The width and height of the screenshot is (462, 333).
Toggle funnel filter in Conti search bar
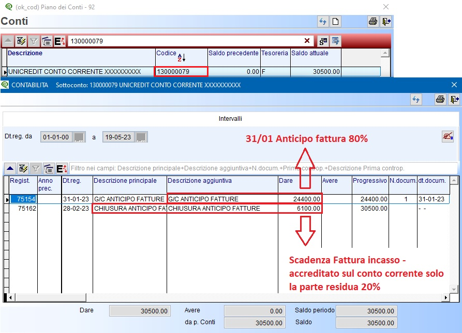[x=34, y=41]
